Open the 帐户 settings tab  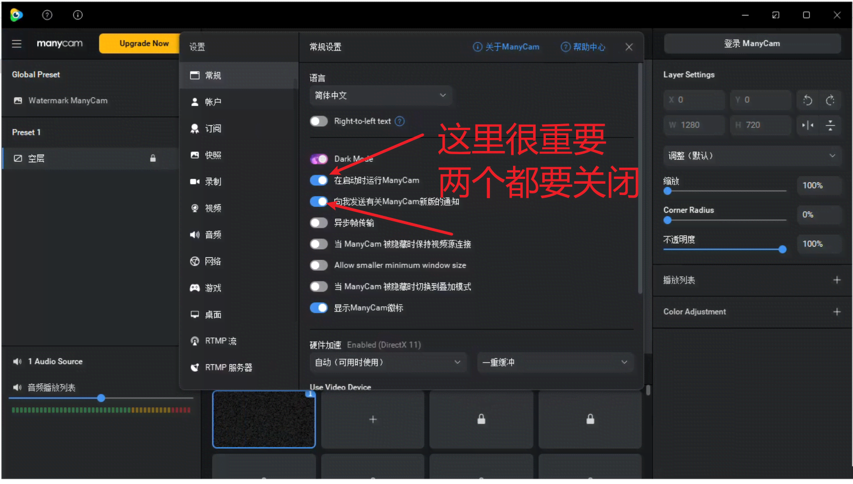coord(239,102)
